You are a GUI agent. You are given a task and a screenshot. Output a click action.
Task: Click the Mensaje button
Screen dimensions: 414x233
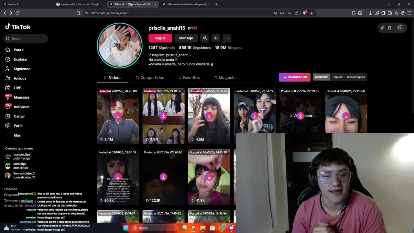point(186,38)
